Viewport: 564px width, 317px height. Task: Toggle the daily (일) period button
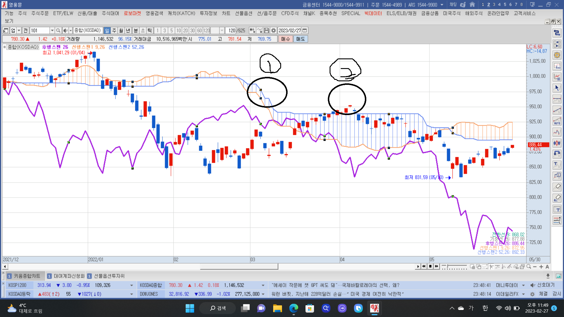[107, 31]
